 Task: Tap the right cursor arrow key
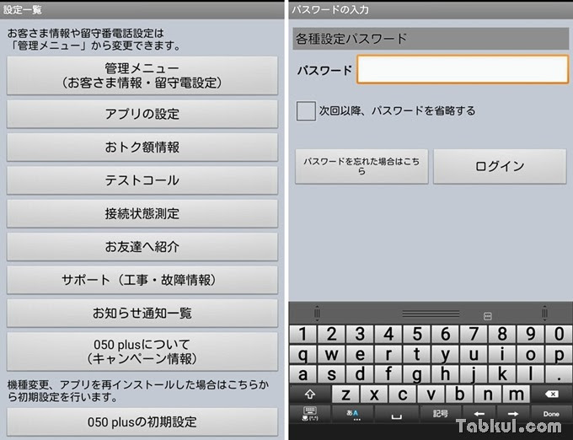tap(513, 414)
